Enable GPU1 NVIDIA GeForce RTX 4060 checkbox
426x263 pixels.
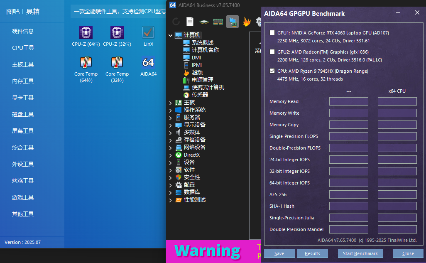pos(272,33)
